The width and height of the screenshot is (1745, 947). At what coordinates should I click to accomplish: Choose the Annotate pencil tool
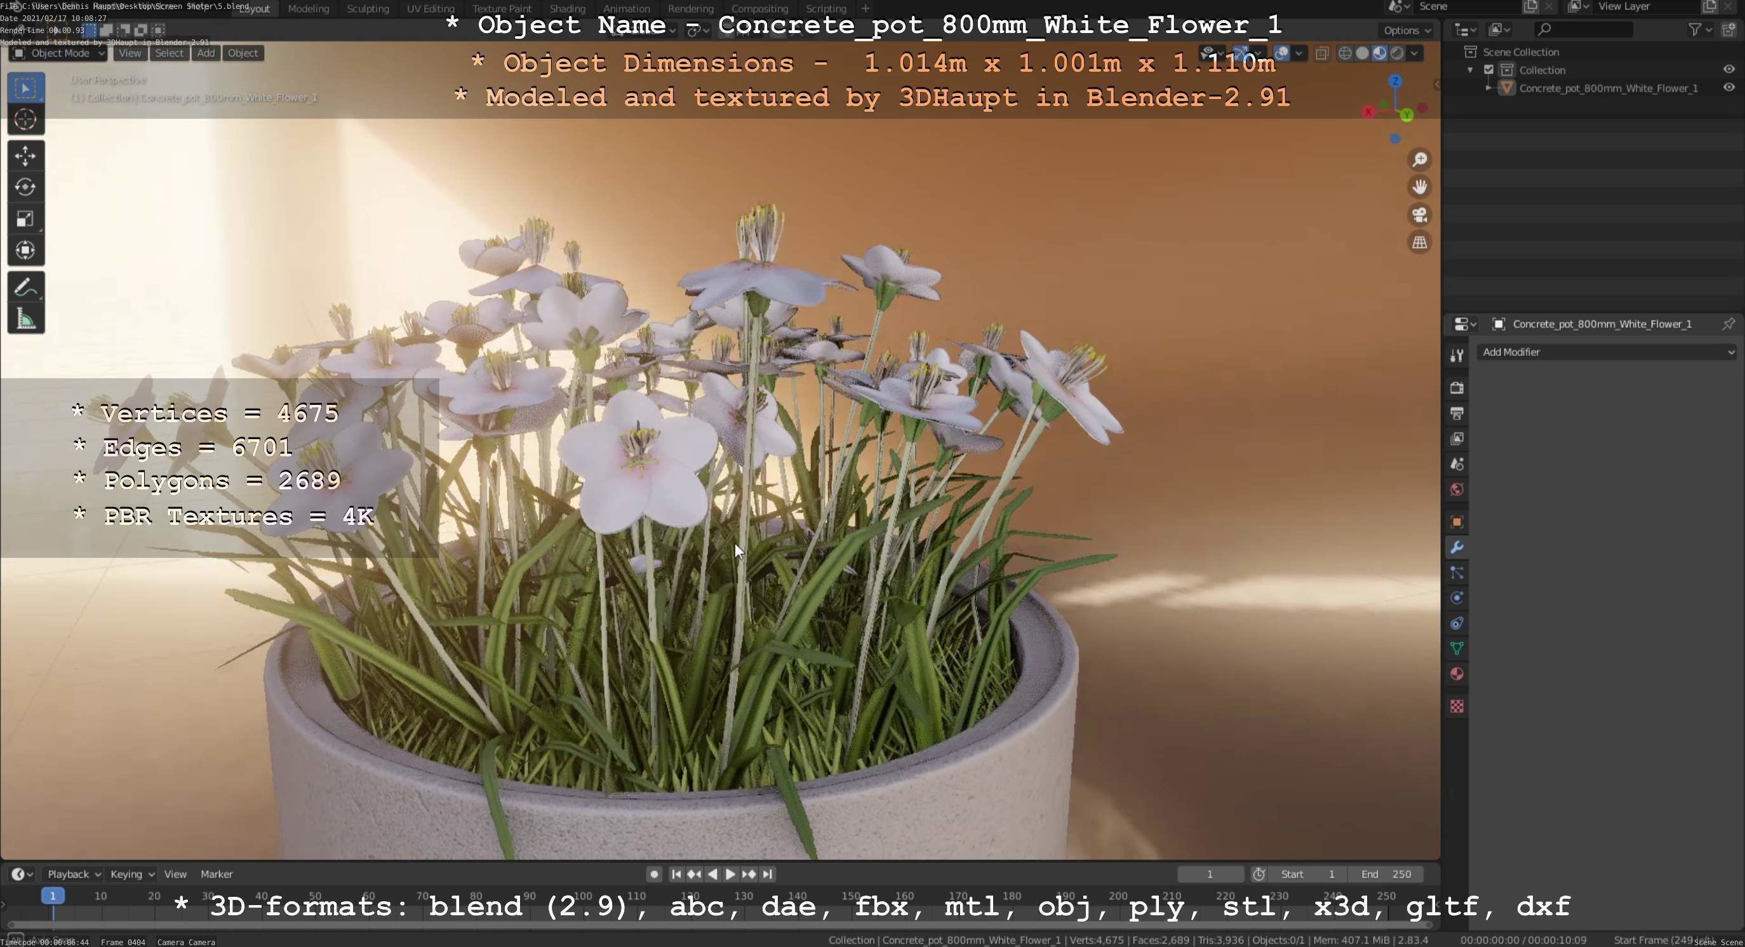click(26, 288)
